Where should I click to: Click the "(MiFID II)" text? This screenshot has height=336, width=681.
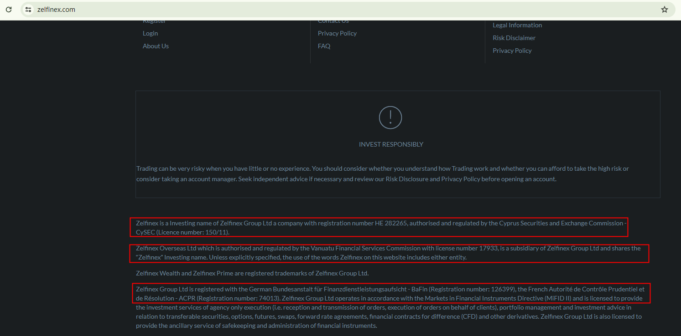(558, 298)
